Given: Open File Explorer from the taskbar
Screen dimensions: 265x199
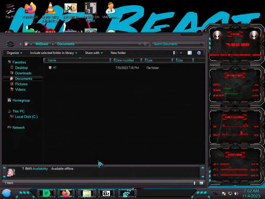Looking at the screenshot, I should tap(87, 194).
